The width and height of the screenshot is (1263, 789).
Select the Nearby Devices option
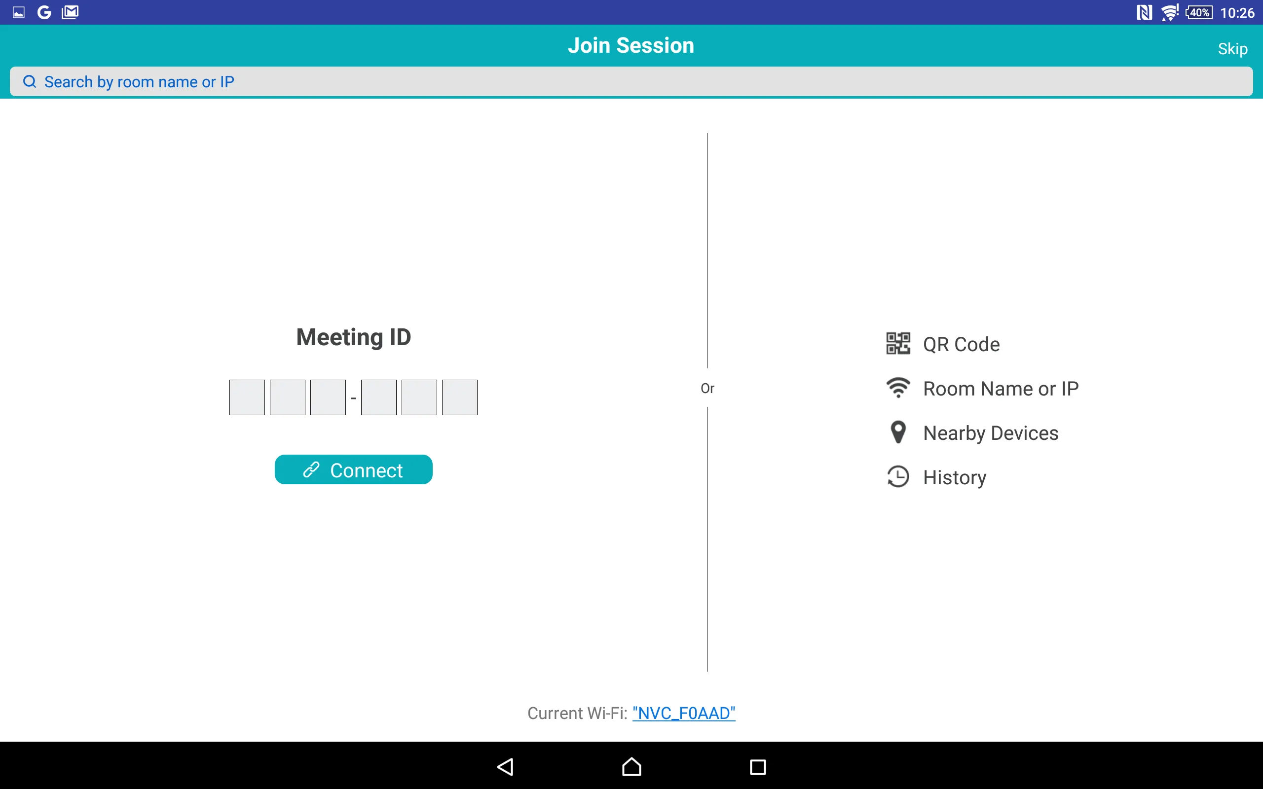(990, 432)
